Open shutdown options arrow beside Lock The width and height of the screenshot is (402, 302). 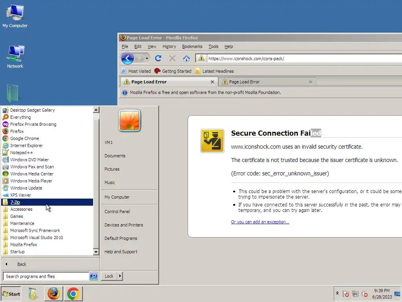tap(120, 276)
